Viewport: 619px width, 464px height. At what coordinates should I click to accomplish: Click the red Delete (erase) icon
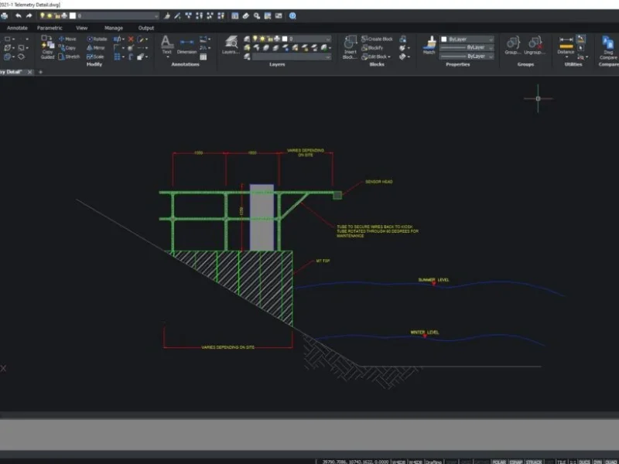pyautogui.click(x=131, y=39)
